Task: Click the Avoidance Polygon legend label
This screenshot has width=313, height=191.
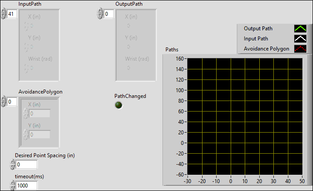Action: click(266, 49)
